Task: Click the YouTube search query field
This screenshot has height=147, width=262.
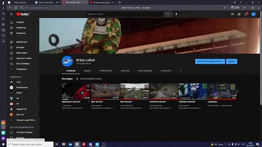Action: 125,14
